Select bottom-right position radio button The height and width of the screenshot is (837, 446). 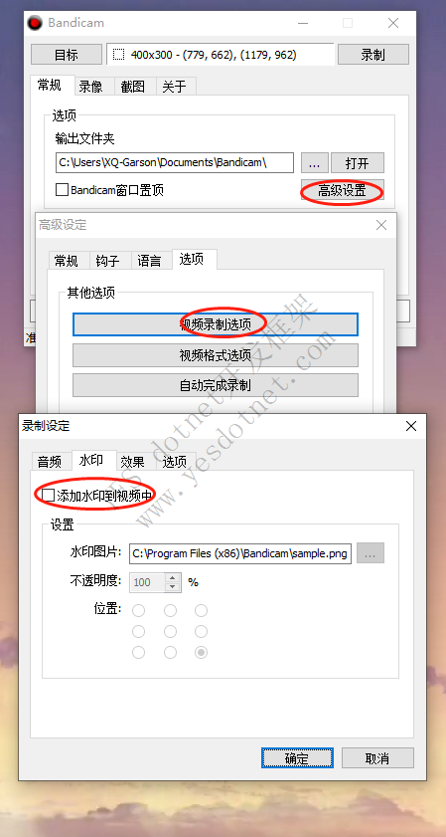pos(201,652)
